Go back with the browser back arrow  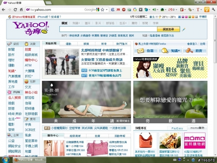[3, 10]
